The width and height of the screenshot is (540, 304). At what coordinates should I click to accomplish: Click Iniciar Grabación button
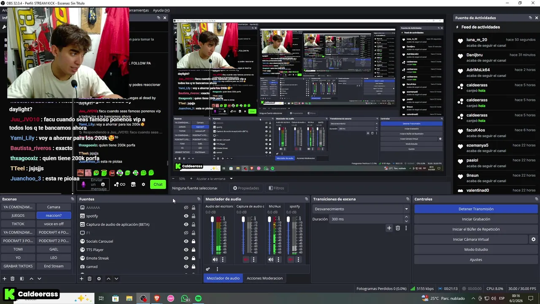476,219
